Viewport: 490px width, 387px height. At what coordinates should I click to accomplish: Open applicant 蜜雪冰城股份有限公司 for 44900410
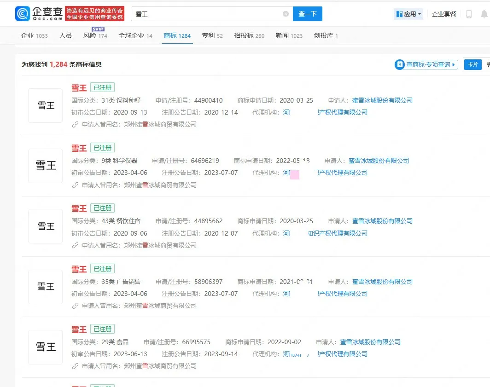(382, 101)
